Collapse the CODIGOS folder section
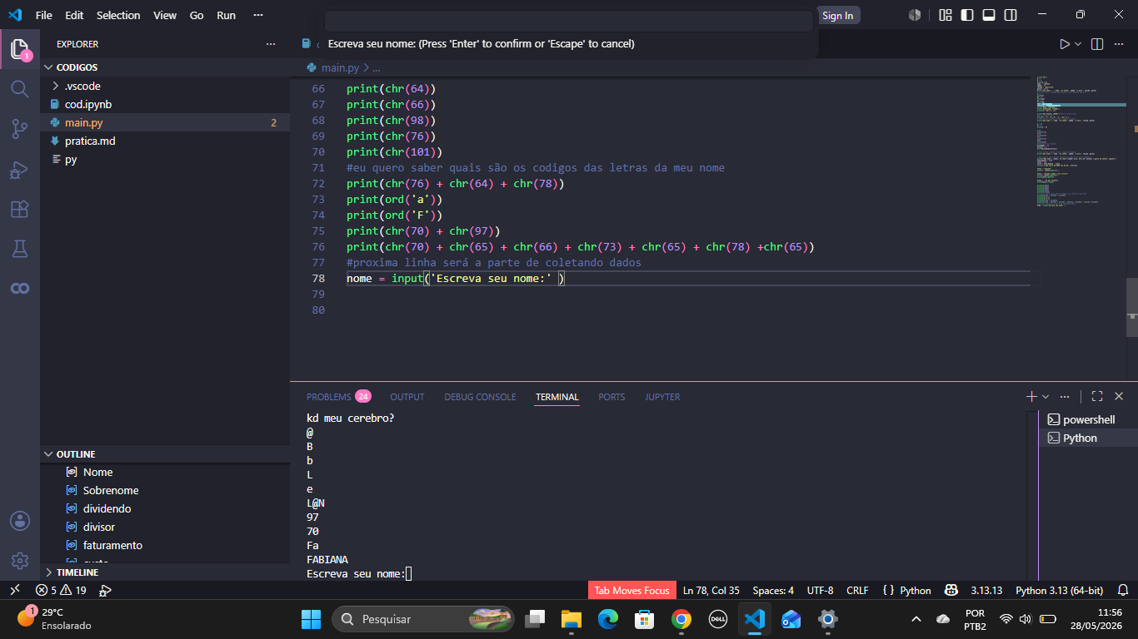The image size is (1138, 639). (165, 67)
